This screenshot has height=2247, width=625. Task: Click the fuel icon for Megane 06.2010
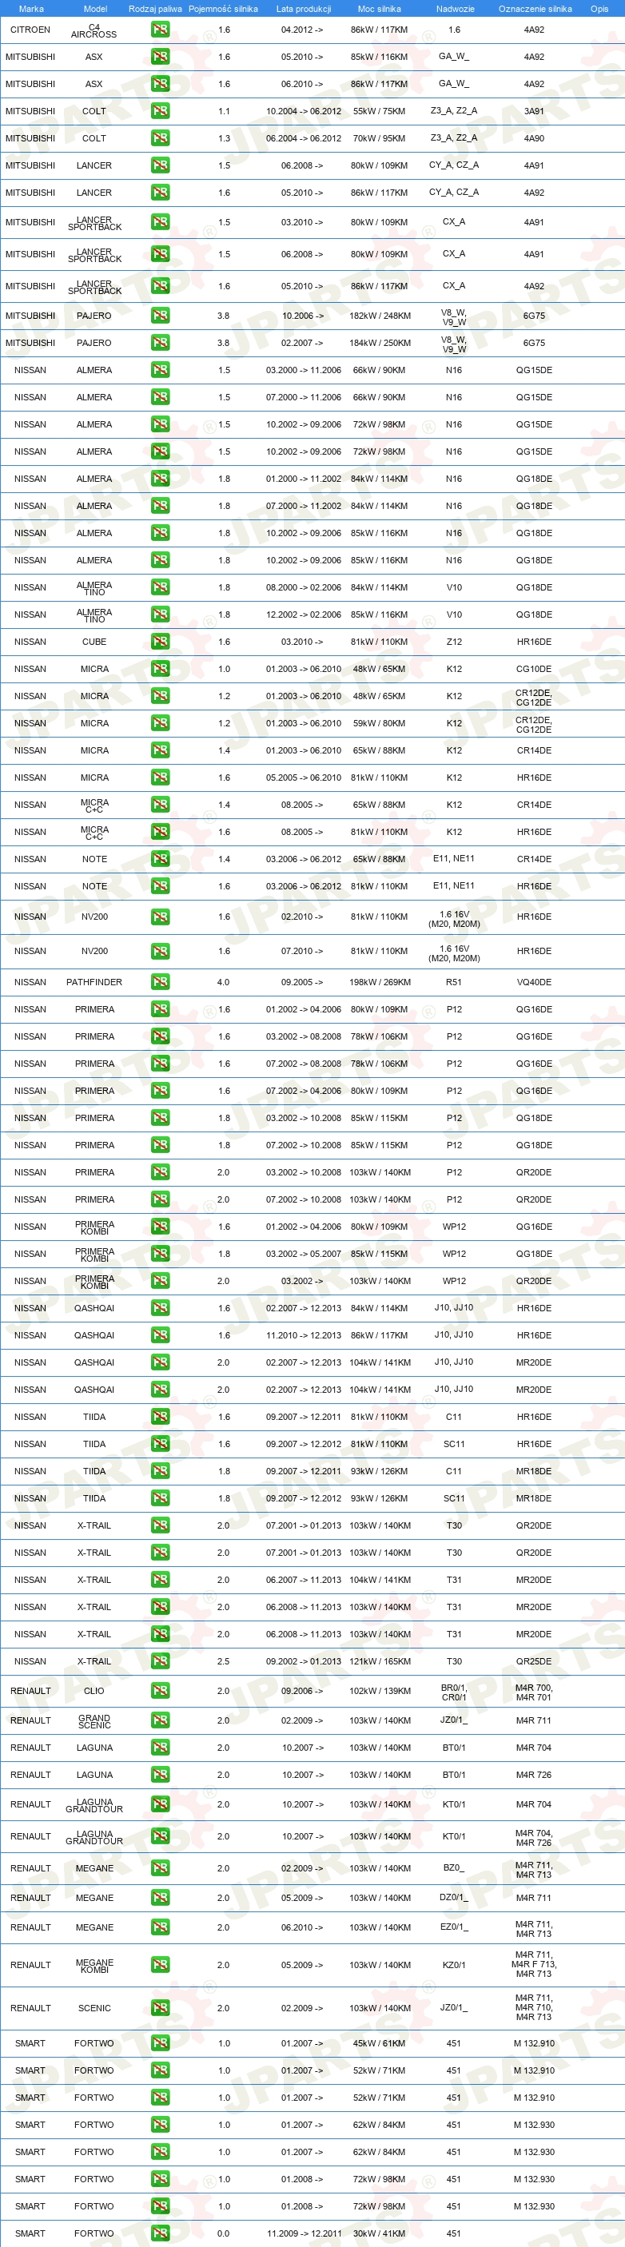click(160, 1927)
